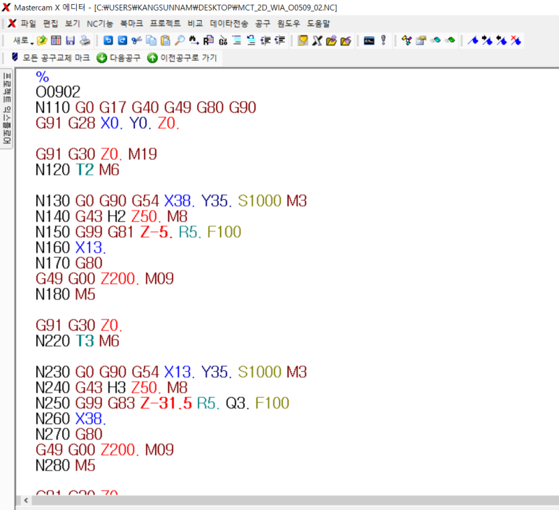Click the N120 T2 M6 code line
Image resolution: width=559 pixels, height=510 pixels.
pyautogui.click(x=78, y=170)
